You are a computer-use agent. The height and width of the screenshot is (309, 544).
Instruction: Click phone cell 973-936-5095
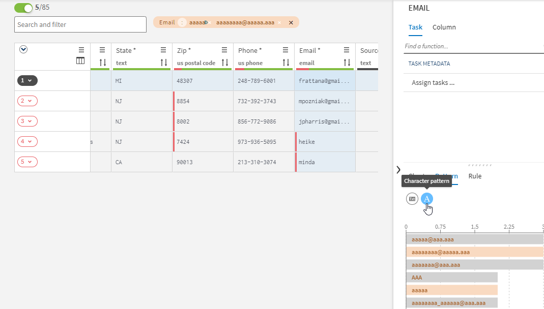click(264, 142)
